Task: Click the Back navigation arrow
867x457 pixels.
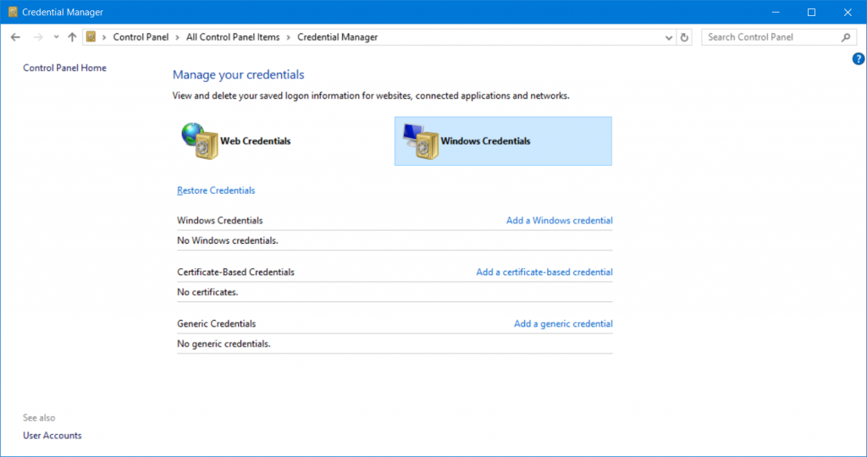Action: click(x=15, y=37)
